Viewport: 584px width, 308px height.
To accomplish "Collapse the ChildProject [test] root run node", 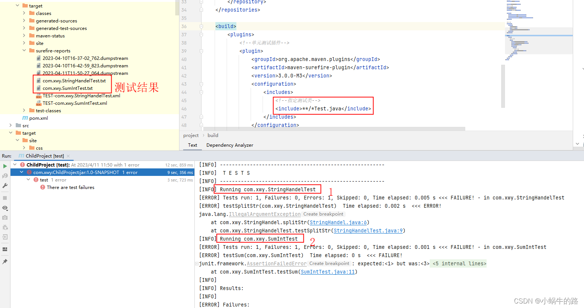I will coord(15,165).
